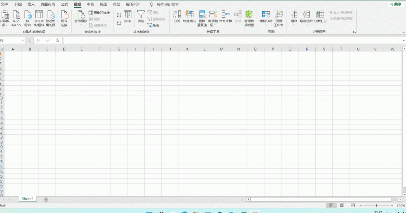Select normal view button in status bar

pos(331,205)
